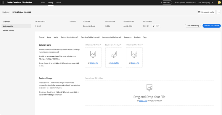
Task: Click the Role: System Administrator text
Action: [185, 3]
